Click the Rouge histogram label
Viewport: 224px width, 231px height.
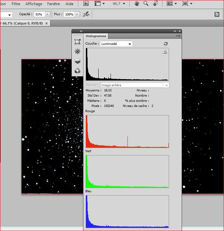(x=90, y=111)
